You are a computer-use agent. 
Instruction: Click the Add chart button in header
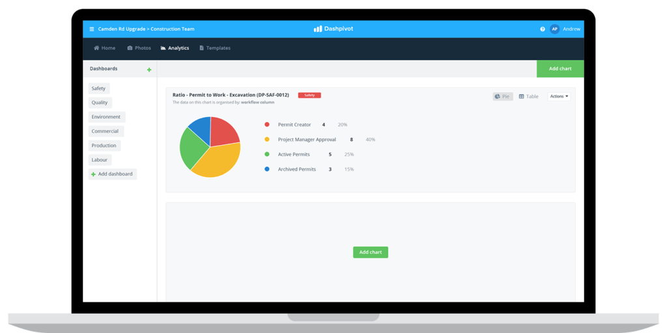(x=560, y=68)
